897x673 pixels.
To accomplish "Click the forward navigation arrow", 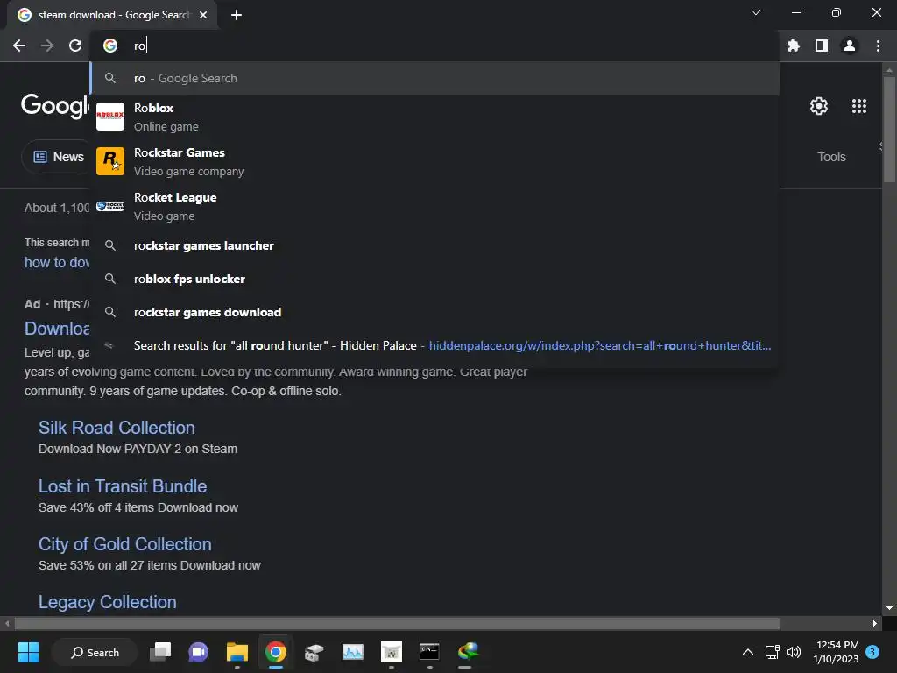I will 47,46.
